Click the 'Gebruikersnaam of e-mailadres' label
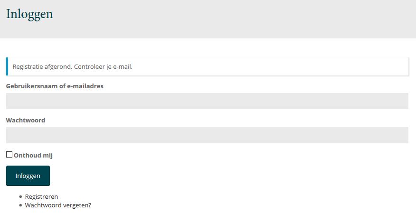Image resolution: width=416 pixels, height=214 pixels. point(55,86)
